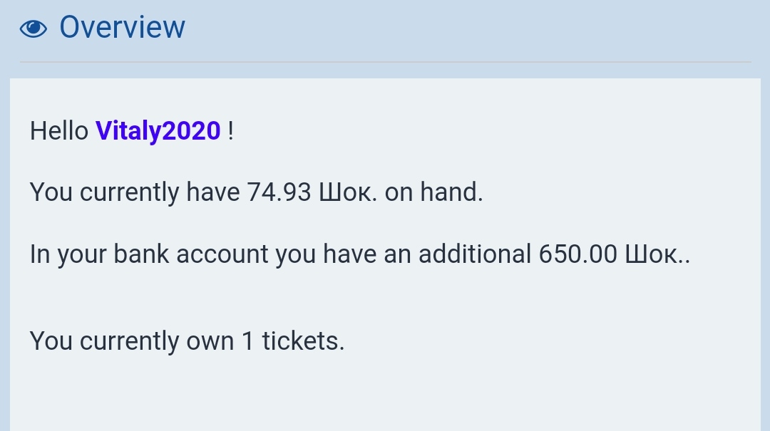Click the ticket count number 1
The height and width of the screenshot is (431, 770).
click(247, 342)
